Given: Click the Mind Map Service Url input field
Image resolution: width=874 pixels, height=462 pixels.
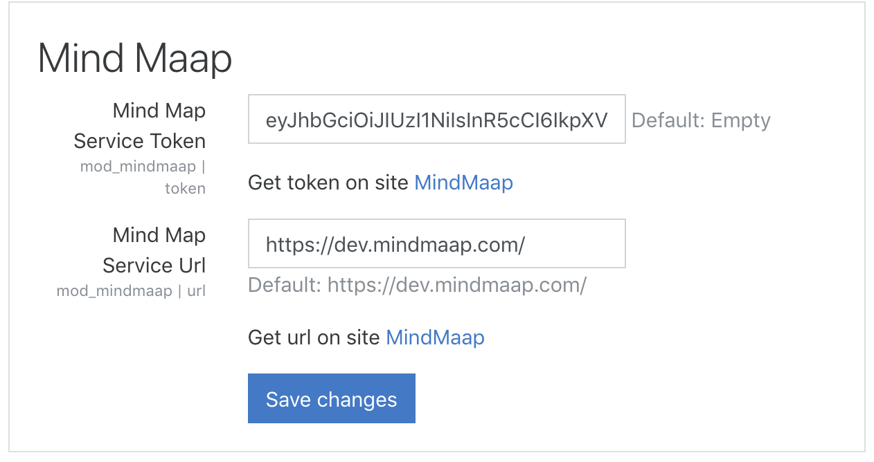Looking at the screenshot, I should tap(436, 243).
